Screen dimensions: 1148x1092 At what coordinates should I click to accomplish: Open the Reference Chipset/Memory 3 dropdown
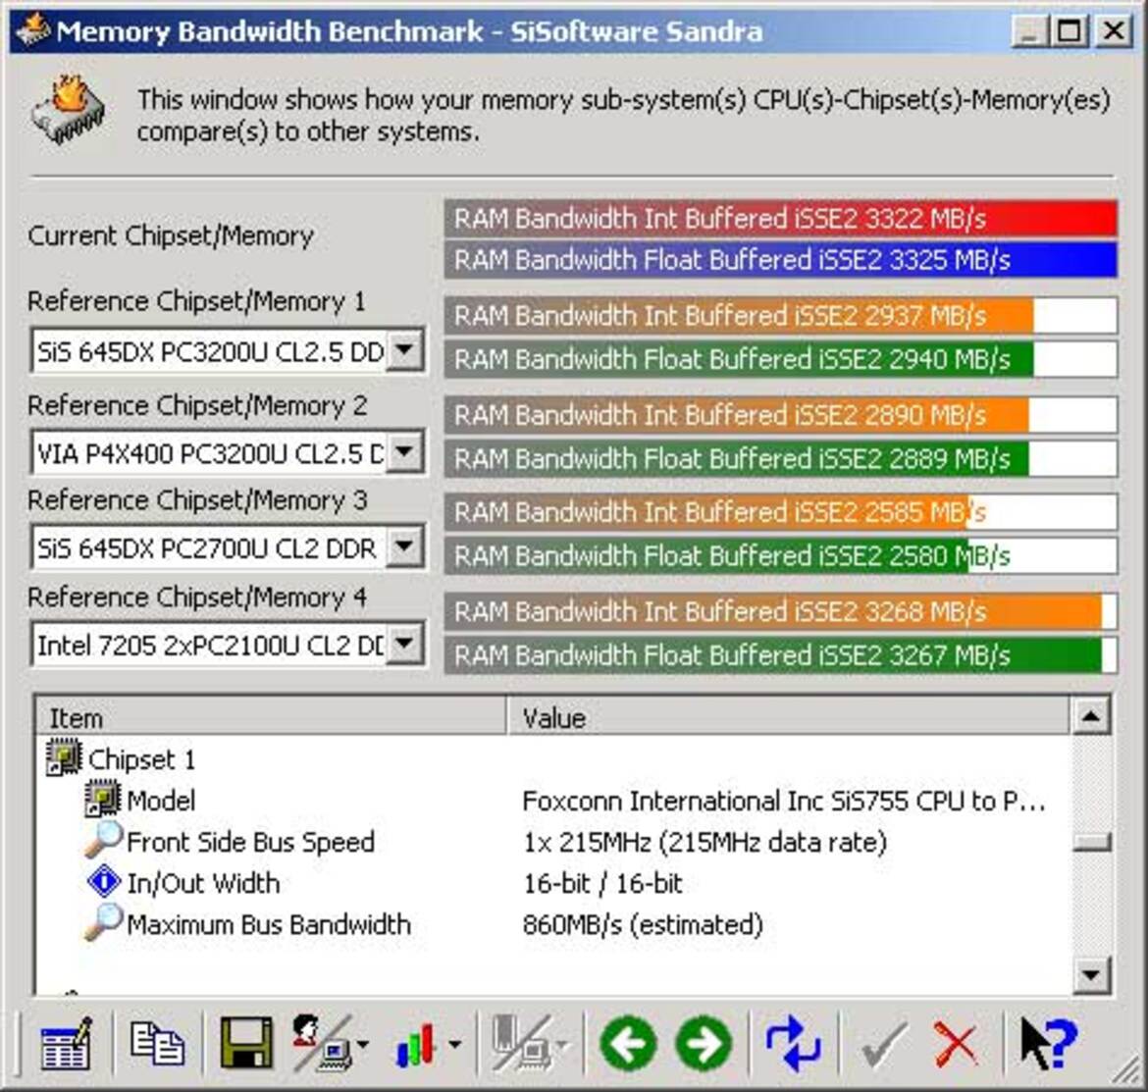[404, 546]
